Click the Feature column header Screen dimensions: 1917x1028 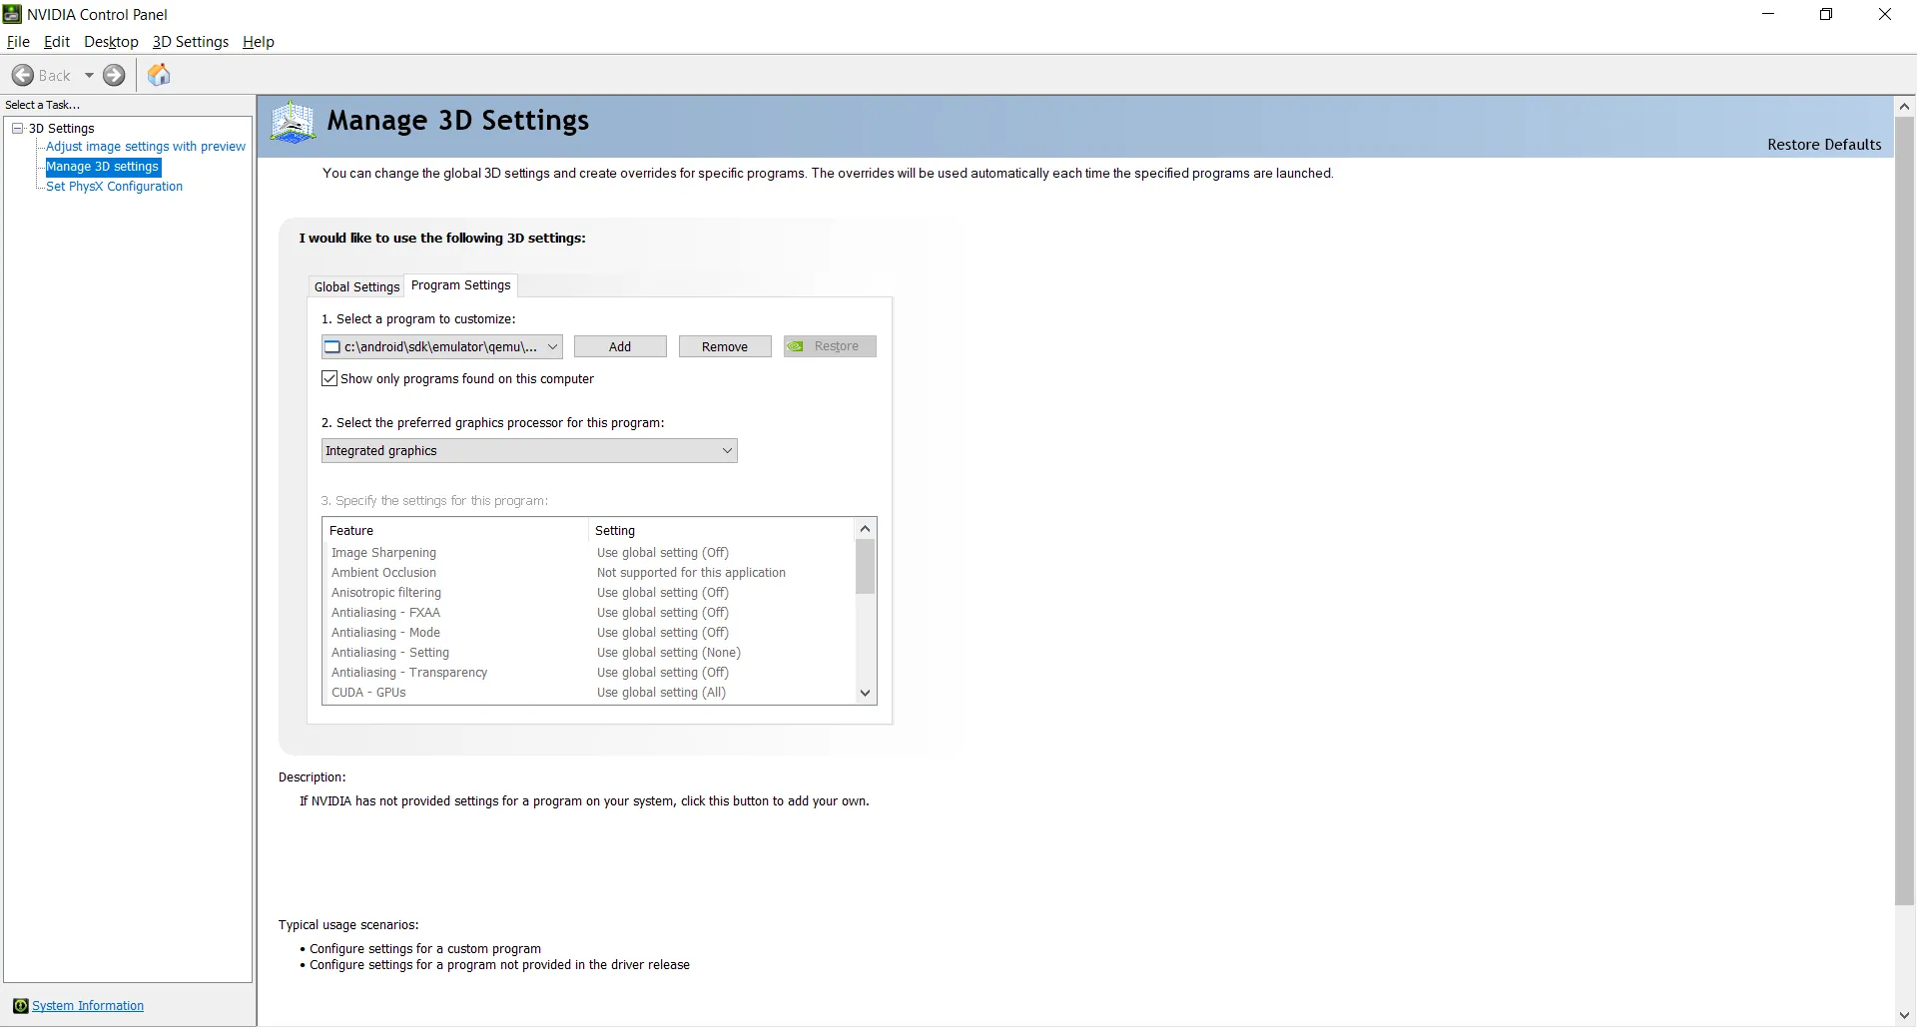[x=456, y=531]
